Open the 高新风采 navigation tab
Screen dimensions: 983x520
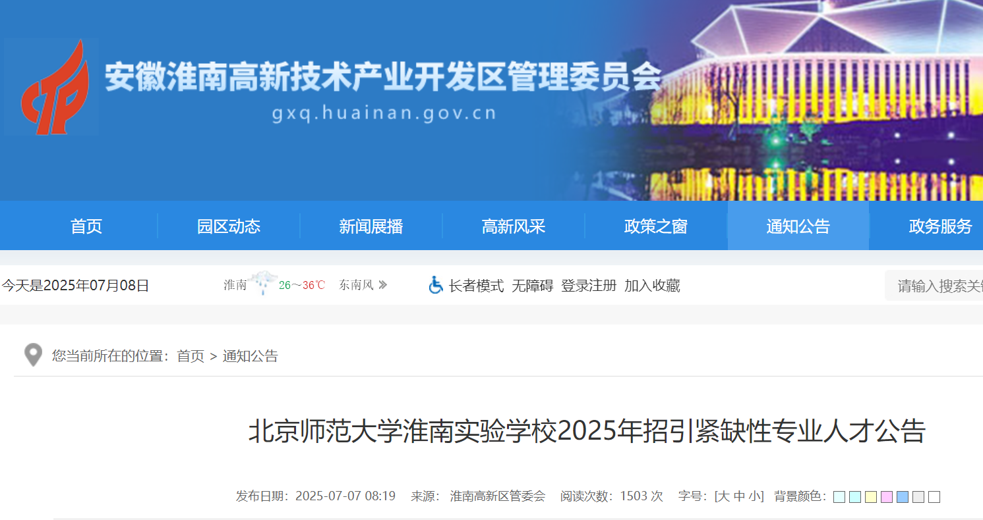pyautogui.click(x=514, y=226)
